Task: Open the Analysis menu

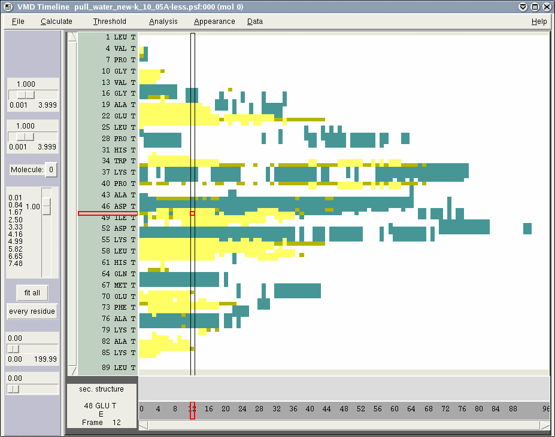Action: point(163,22)
